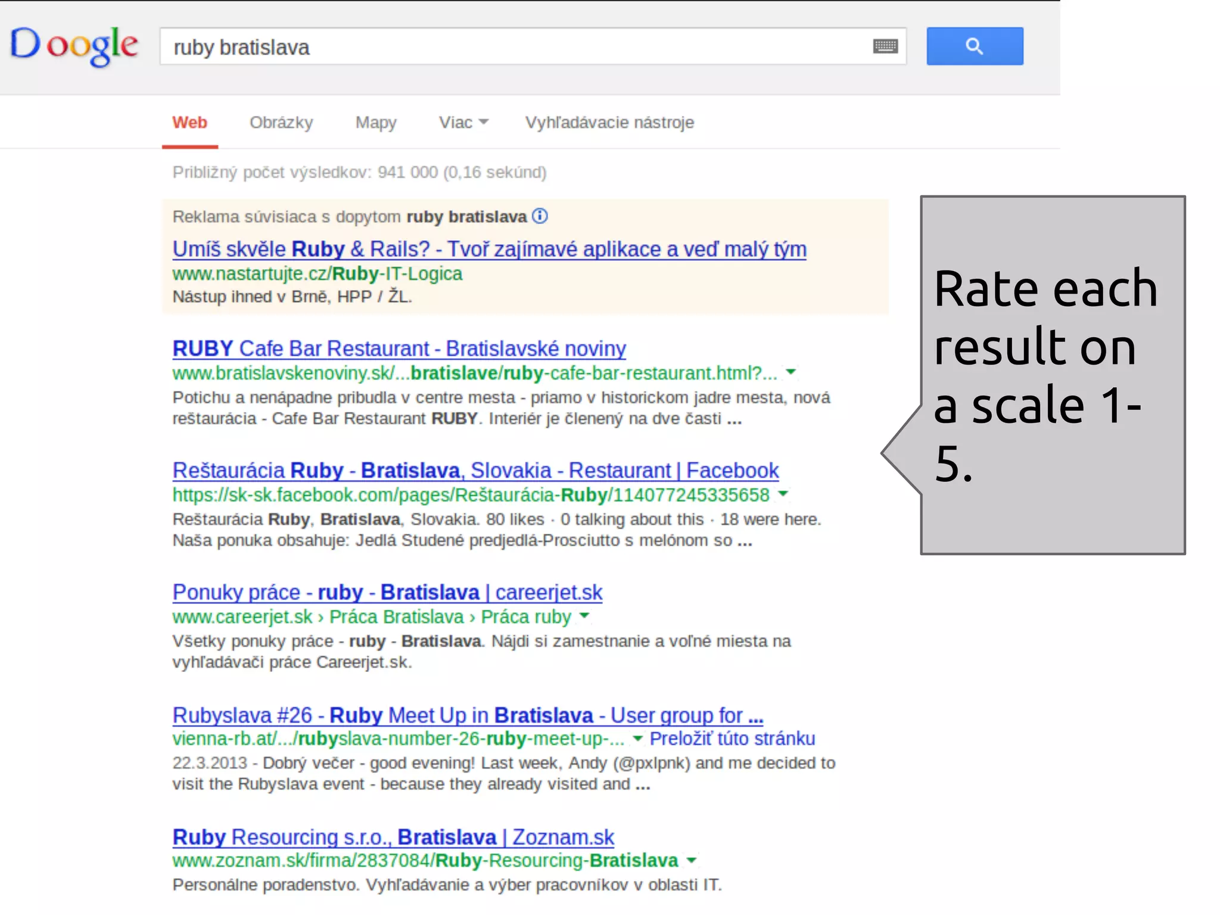
Task: Click the Google logo
Action: click(x=74, y=46)
